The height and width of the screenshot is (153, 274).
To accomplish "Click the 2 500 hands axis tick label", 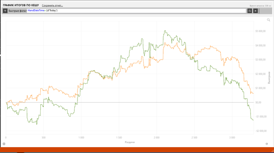I will point(194,138).
